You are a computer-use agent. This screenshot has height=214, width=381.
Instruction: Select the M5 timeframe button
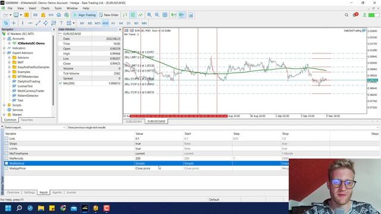pos(90,23)
